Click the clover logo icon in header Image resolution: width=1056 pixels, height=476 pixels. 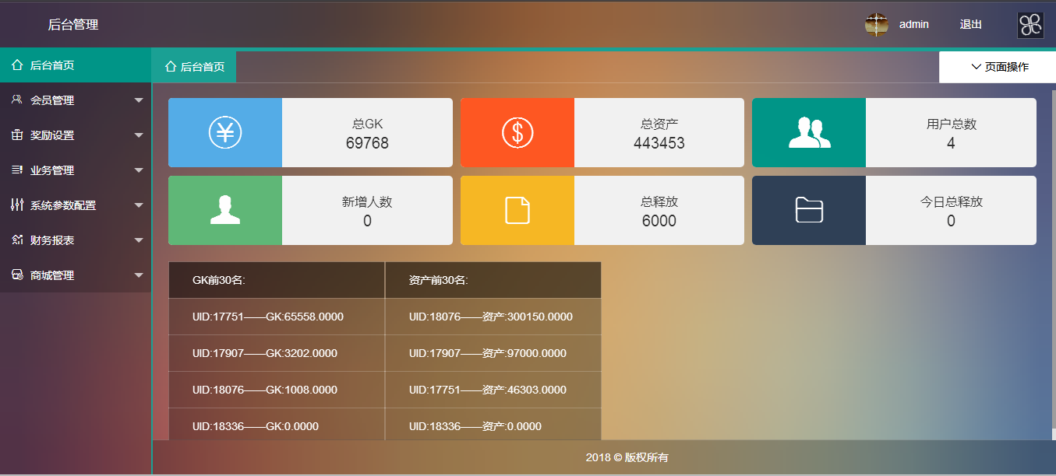click(x=1030, y=25)
